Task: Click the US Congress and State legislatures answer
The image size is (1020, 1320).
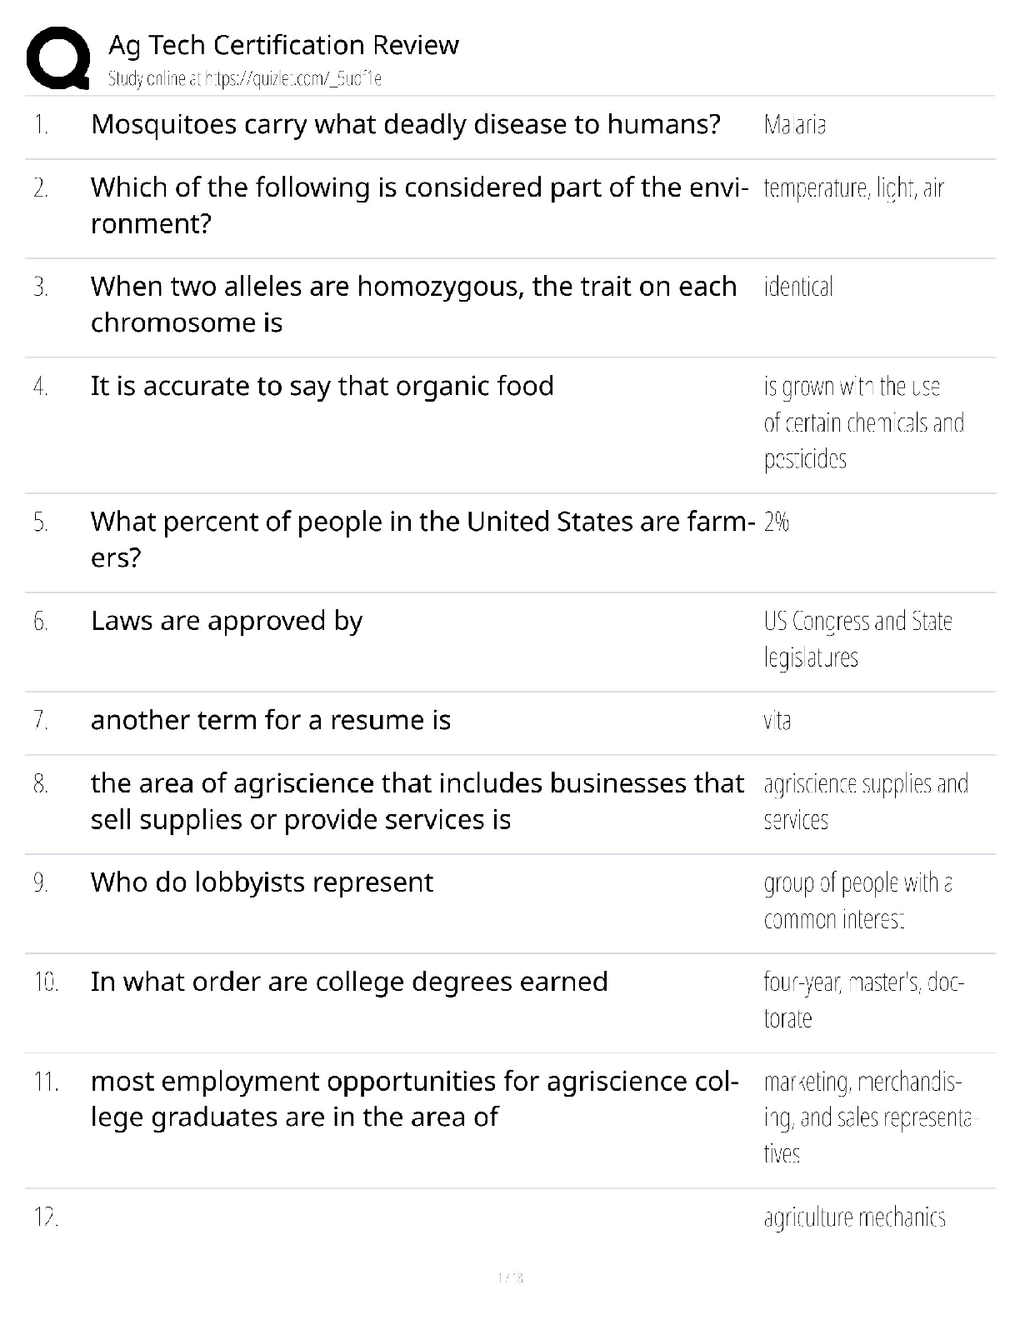Action: click(x=857, y=639)
